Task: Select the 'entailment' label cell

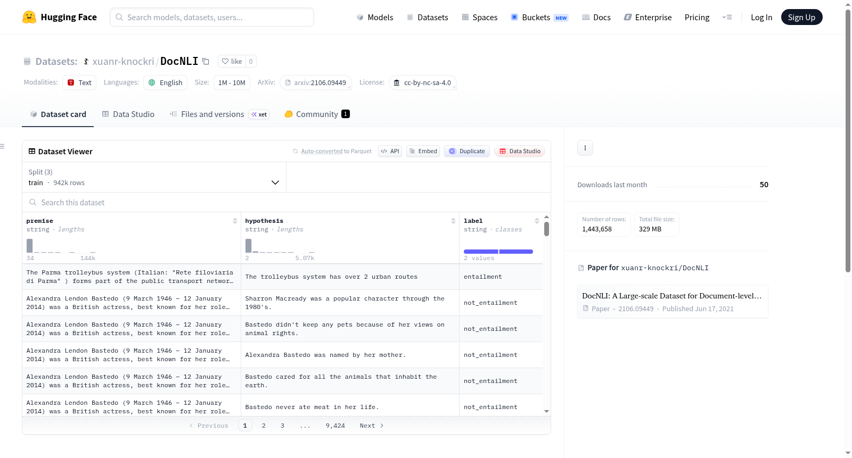Action: 501,277
